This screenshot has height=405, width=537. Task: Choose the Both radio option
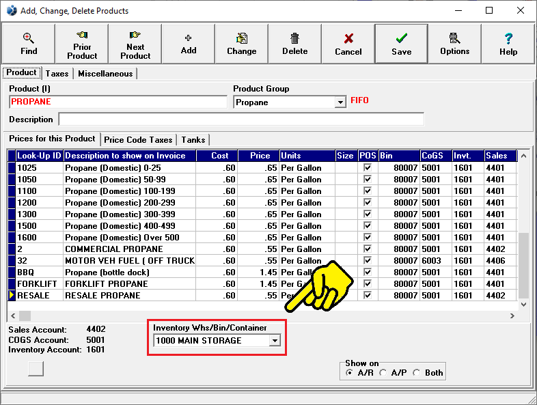coord(417,373)
